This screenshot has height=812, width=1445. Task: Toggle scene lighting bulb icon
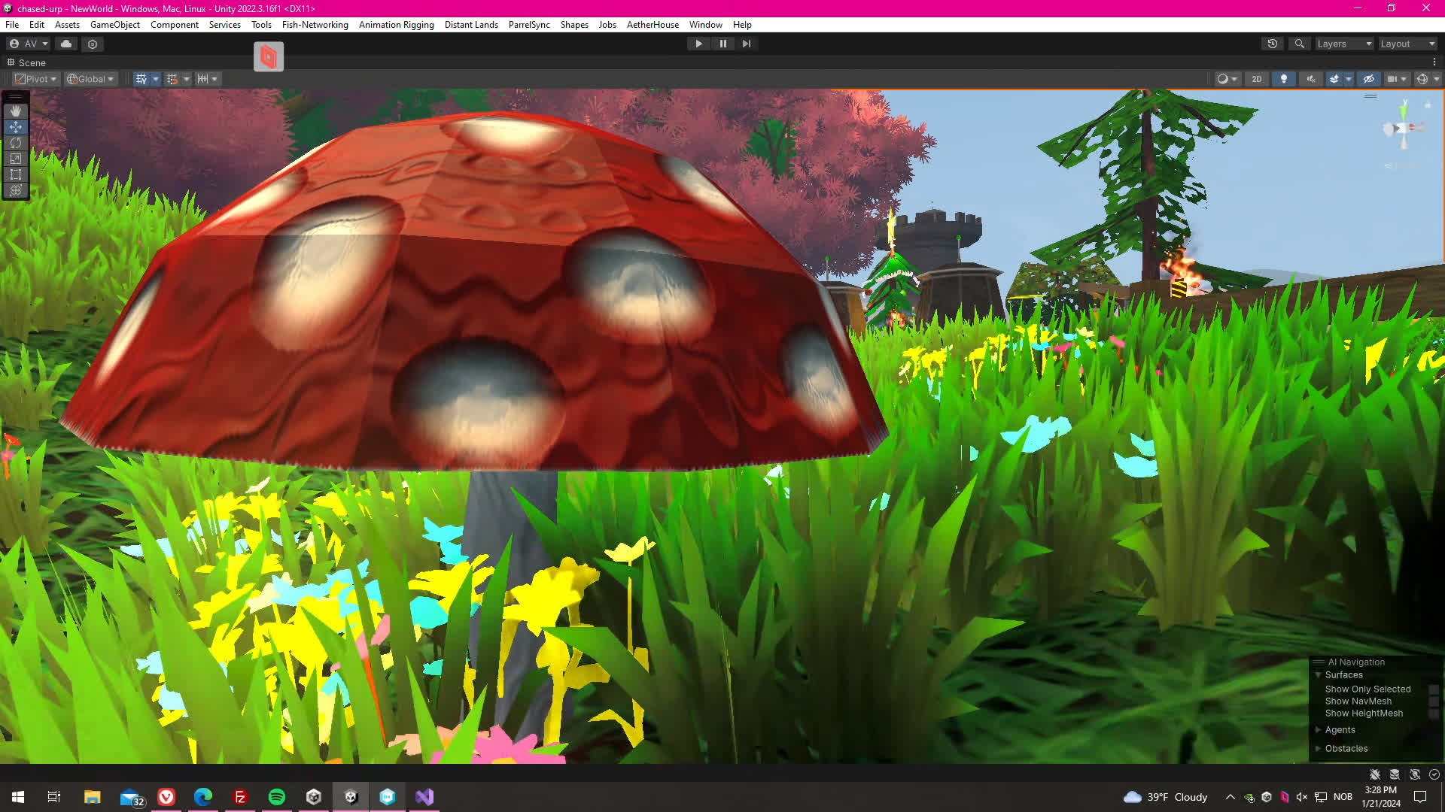1284,79
